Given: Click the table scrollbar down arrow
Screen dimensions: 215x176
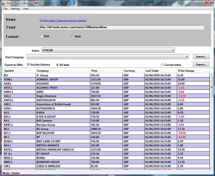Looking at the screenshot, I should pyautogui.click(x=212, y=168).
